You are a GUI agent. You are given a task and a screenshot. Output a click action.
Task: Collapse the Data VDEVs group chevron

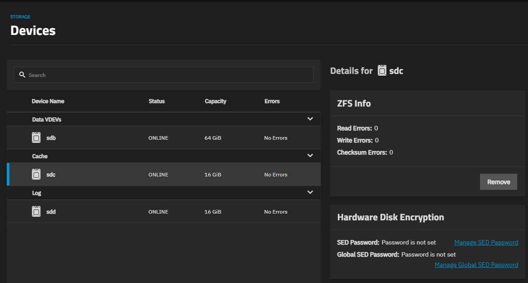pos(310,119)
